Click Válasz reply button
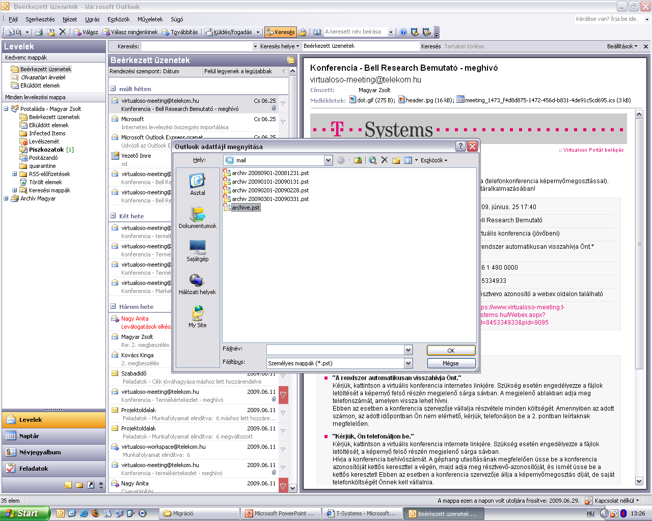 [x=86, y=32]
